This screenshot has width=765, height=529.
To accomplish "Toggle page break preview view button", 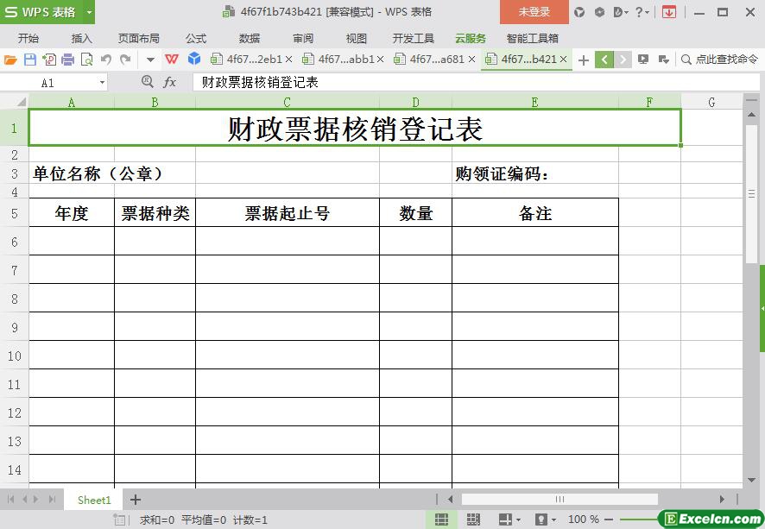I will 473,520.
